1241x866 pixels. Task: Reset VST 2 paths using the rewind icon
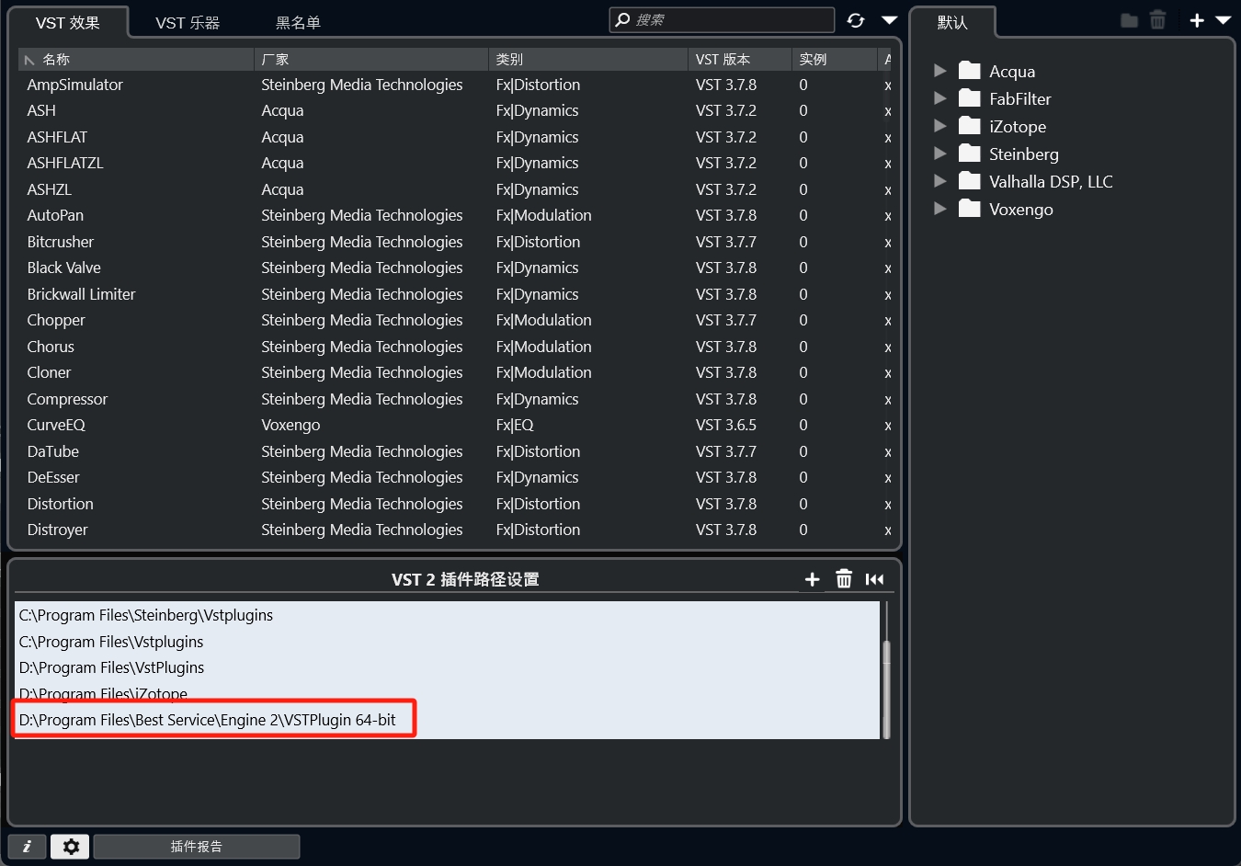[874, 579]
